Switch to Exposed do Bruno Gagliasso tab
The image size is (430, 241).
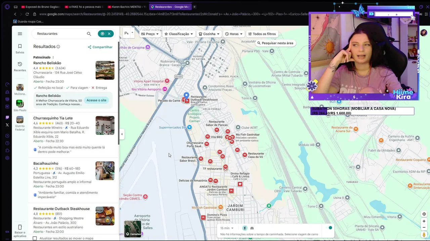(x=40, y=7)
